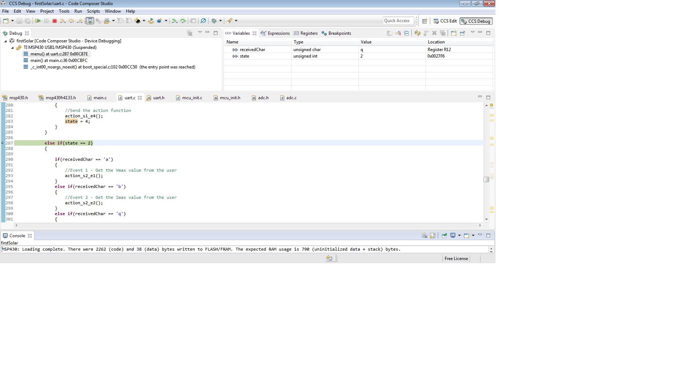Select the CCS Debug perspective button
This screenshot has width=676, height=381.
pos(476,21)
